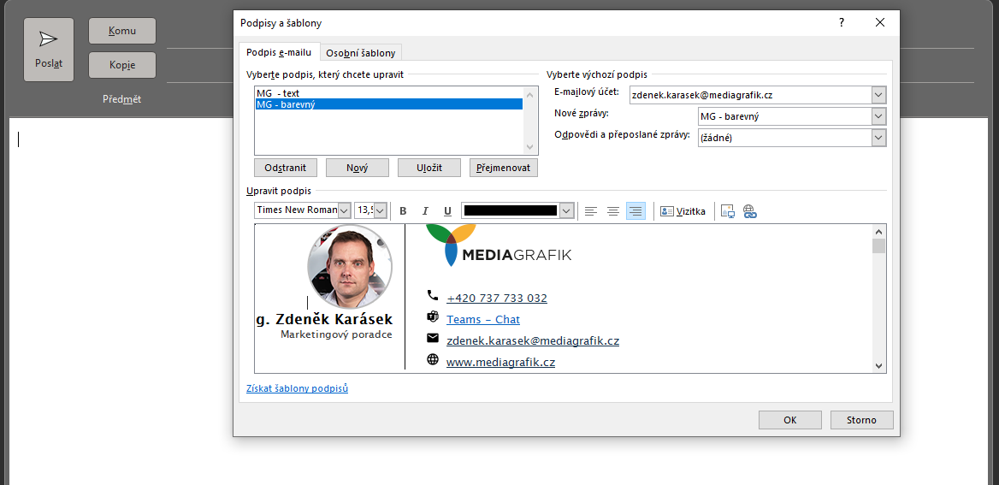Center the signature text
This screenshot has width=999, height=485.
(613, 211)
